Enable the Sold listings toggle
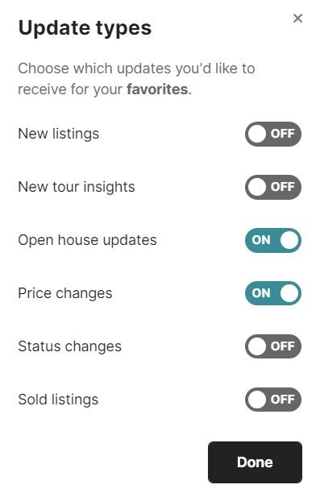320x493 pixels. pyautogui.click(x=272, y=400)
